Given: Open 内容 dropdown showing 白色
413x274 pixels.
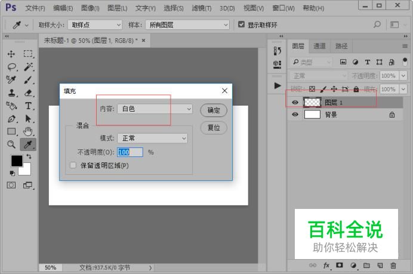Looking at the screenshot, I should (x=155, y=109).
